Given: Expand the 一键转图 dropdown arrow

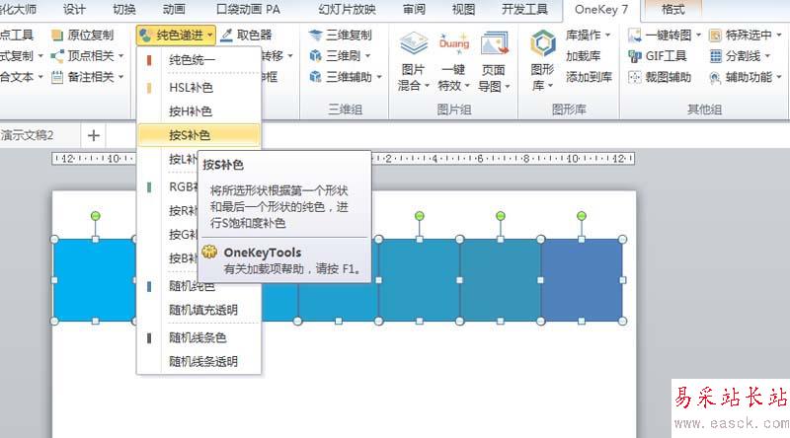Looking at the screenshot, I should pos(698,36).
